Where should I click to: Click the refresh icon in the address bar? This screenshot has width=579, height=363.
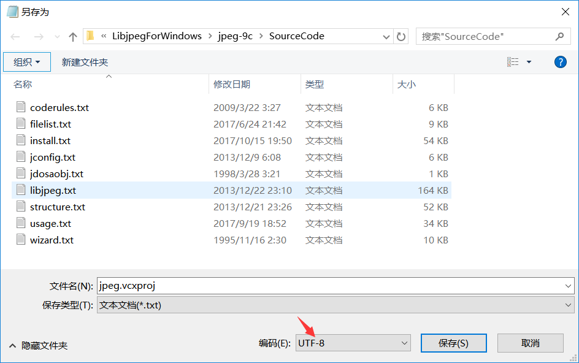[402, 36]
